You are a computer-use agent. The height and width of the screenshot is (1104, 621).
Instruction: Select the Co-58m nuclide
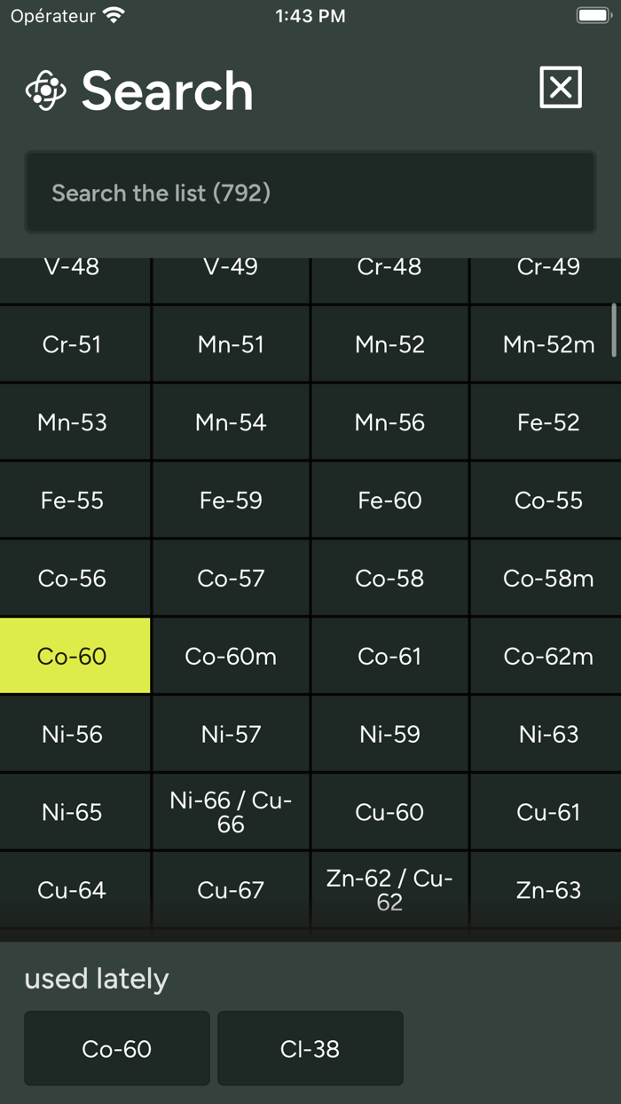point(547,577)
